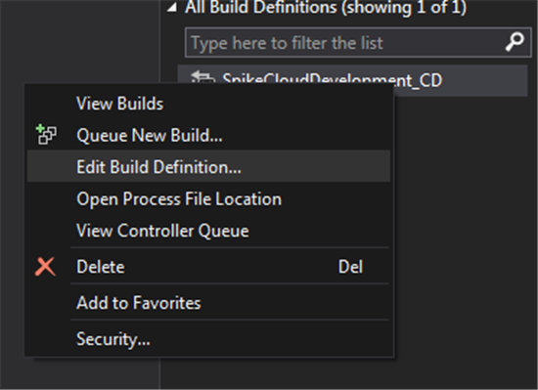Image resolution: width=538 pixels, height=390 pixels.
Task: Click the build definition icon beside SpikeCloudDevelopment_CD
Action: pos(202,77)
